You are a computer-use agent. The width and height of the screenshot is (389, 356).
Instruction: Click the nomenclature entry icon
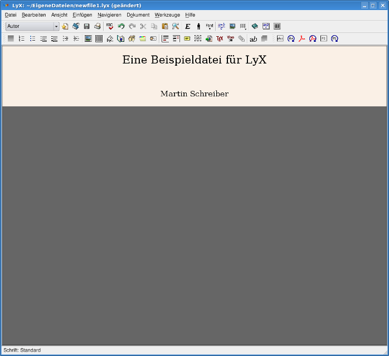[x=153, y=38]
